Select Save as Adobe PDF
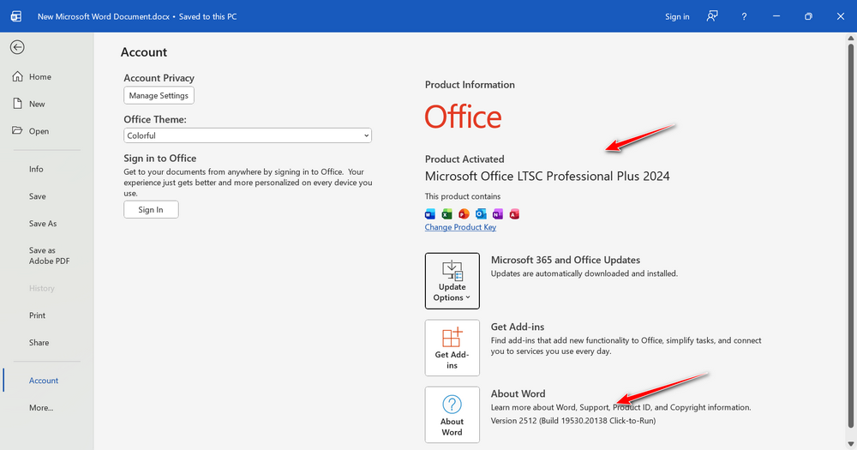 coord(47,255)
